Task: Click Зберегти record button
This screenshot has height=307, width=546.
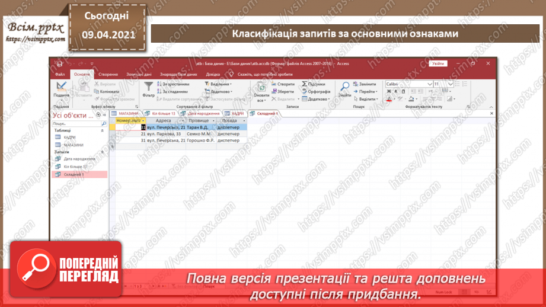Action: click(283, 91)
